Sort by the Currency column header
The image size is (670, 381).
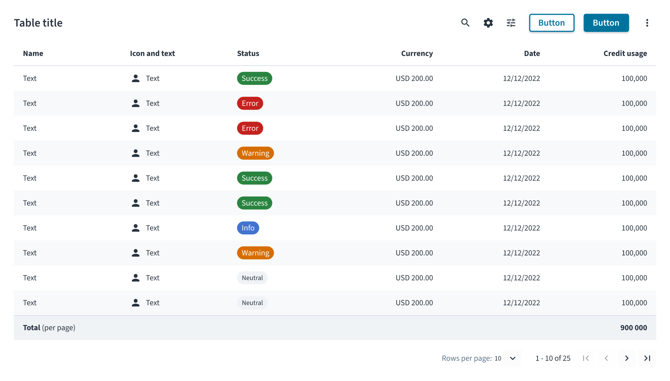tap(417, 53)
